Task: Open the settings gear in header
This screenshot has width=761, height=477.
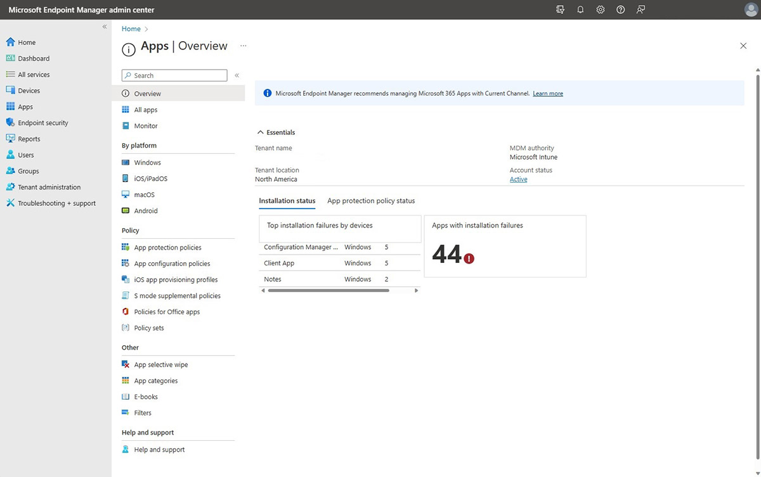Action: tap(601, 10)
